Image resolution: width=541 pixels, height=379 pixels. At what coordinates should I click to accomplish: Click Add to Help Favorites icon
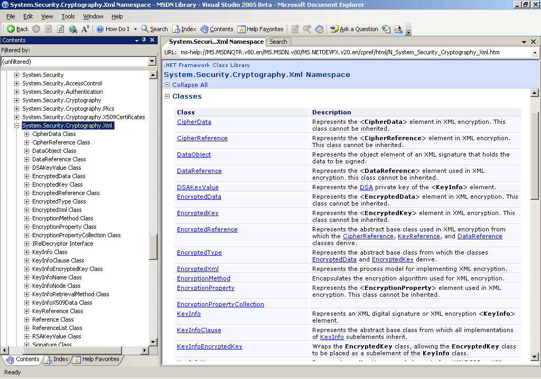pos(295,29)
